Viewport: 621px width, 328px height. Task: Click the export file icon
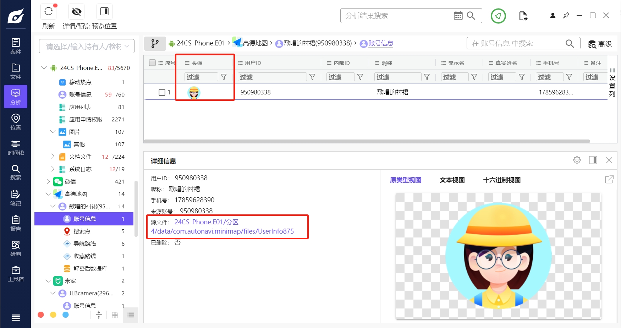tap(523, 16)
